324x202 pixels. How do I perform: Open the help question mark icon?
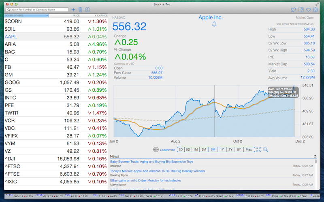87,9
